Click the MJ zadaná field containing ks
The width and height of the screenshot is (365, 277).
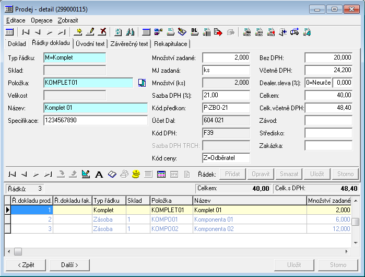tap(226, 70)
